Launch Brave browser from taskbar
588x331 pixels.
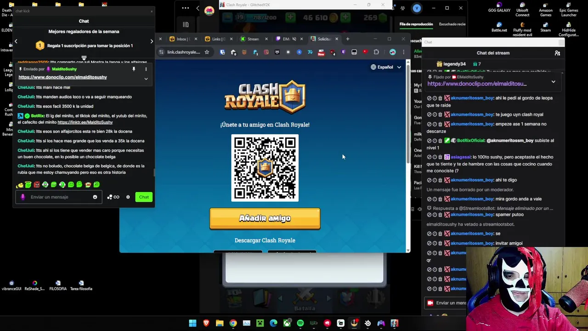click(x=206, y=323)
